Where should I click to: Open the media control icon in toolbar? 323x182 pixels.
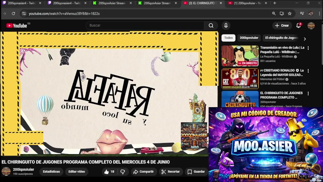point(302,14)
